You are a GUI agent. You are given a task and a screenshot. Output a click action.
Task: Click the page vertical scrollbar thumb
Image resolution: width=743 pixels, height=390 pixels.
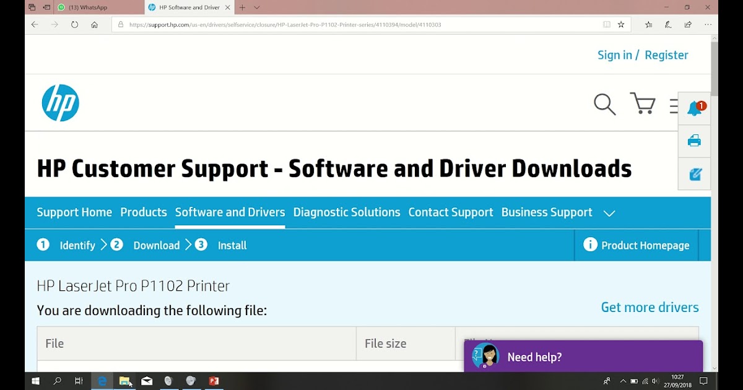pos(715,68)
